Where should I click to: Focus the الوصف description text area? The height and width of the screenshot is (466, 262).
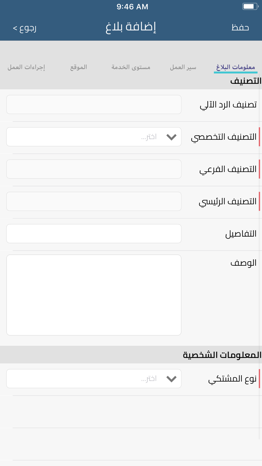(94, 295)
